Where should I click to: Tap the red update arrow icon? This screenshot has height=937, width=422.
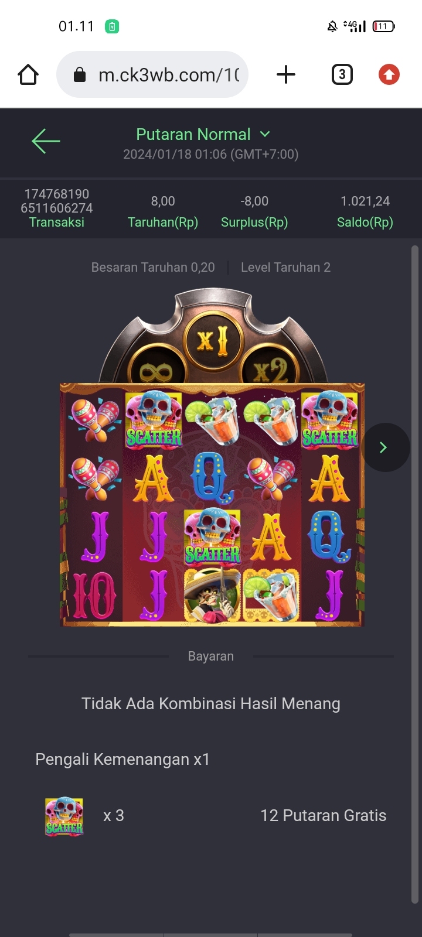389,74
